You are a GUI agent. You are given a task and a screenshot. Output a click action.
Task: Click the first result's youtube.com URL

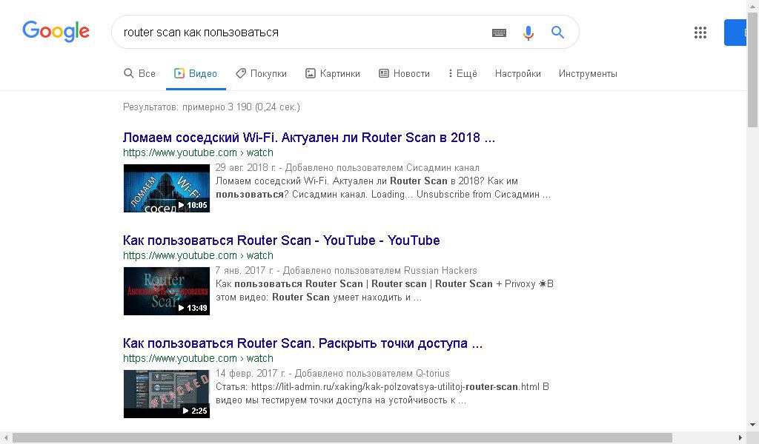(198, 152)
